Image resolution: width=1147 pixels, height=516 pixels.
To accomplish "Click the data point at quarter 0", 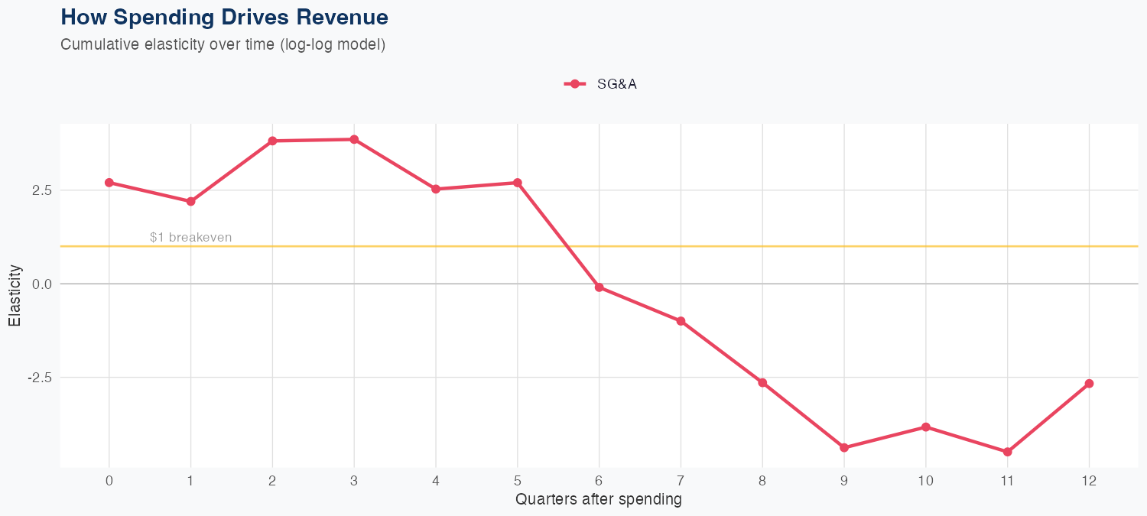I will [x=109, y=183].
